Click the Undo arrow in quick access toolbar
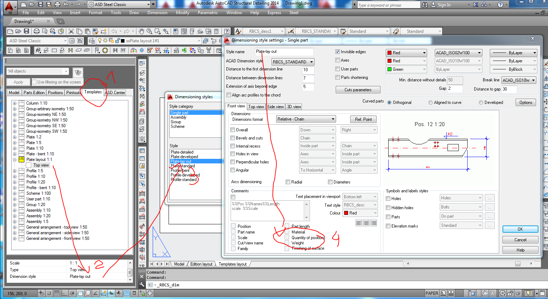The height and width of the screenshot is (299, 548). click(x=66, y=5)
